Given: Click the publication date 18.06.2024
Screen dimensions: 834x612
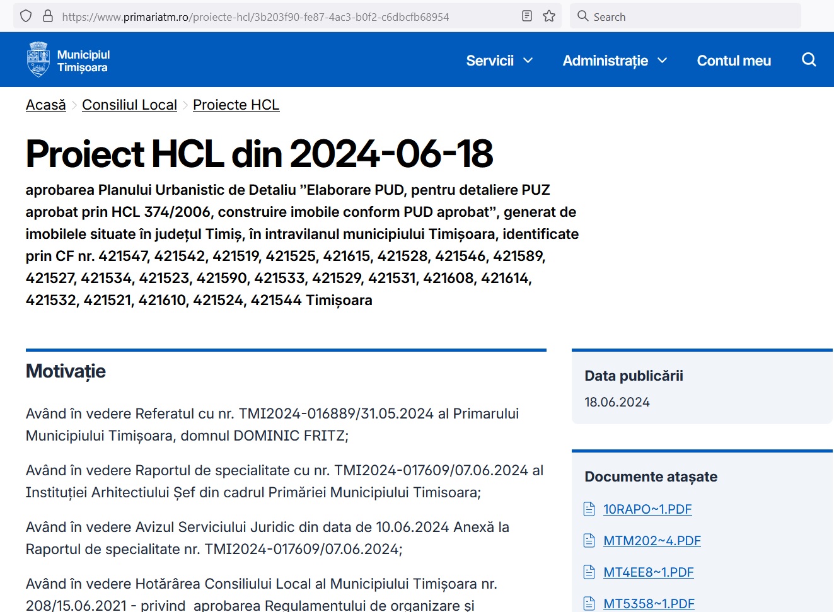Looking at the screenshot, I should pyautogui.click(x=617, y=402).
